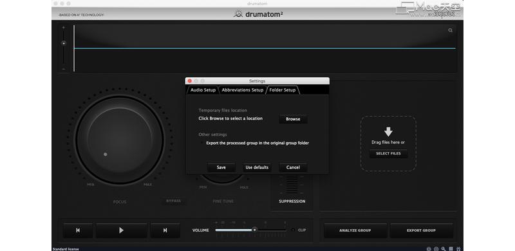Toggle the BYPASS button
The width and height of the screenshot is (515, 251).
173,201
